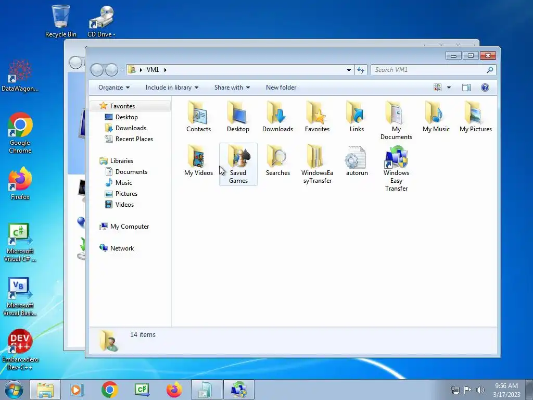Select Network in navigation pane
533x400 pixels.
(122, 248)
